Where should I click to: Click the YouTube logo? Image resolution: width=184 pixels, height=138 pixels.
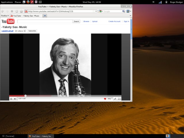(8, 21)
